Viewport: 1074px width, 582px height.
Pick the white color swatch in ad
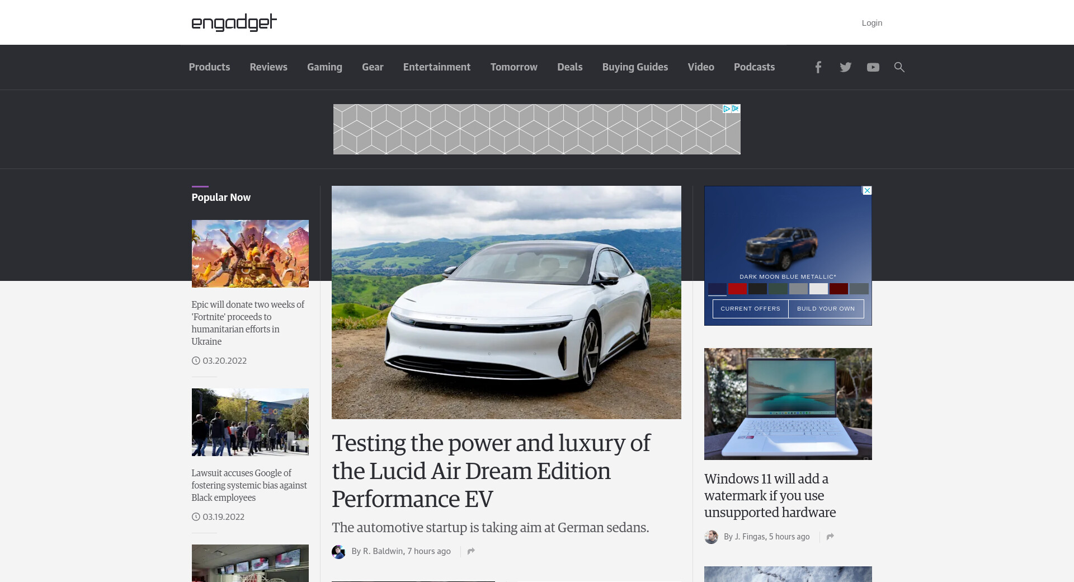[818, 289]
